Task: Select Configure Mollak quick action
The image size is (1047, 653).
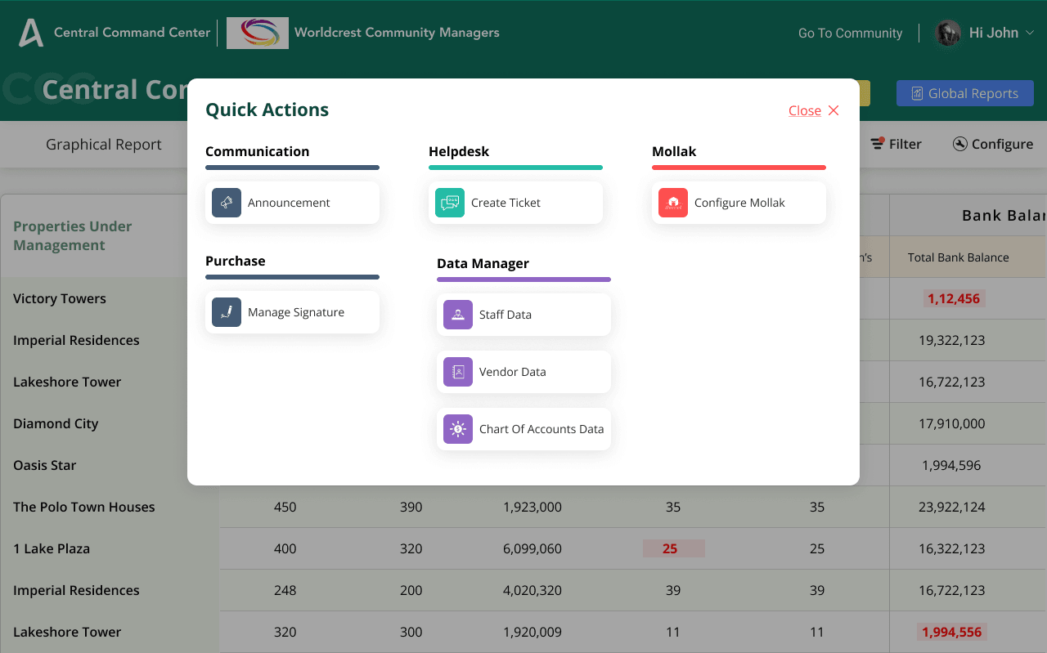Action: (739, 203)
